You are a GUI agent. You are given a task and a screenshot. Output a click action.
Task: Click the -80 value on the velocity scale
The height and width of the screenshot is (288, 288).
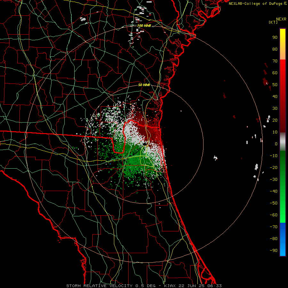[x=274, y=239]
